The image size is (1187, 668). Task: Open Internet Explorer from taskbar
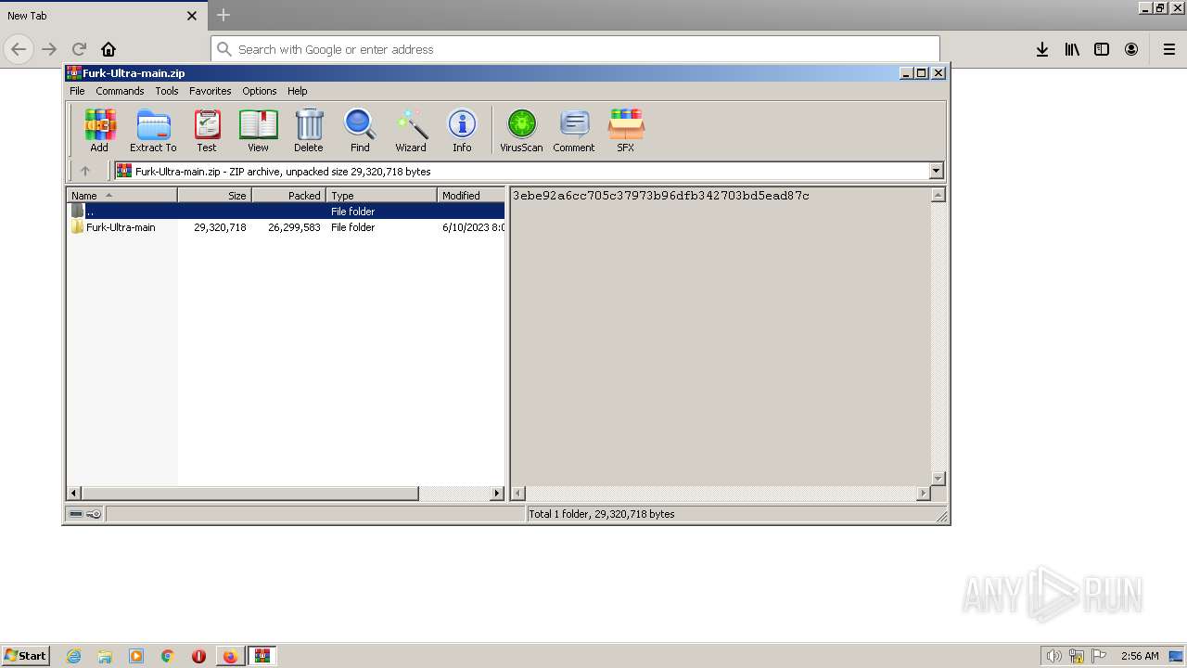click(x=73, y=656)
